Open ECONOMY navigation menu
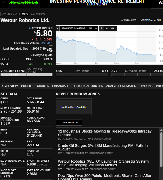163x180 pixels. pyautogui.click(x=97, y=4)
